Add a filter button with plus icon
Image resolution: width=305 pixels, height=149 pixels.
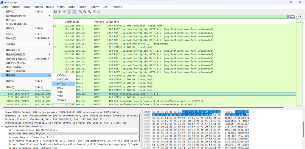point(300,16)
